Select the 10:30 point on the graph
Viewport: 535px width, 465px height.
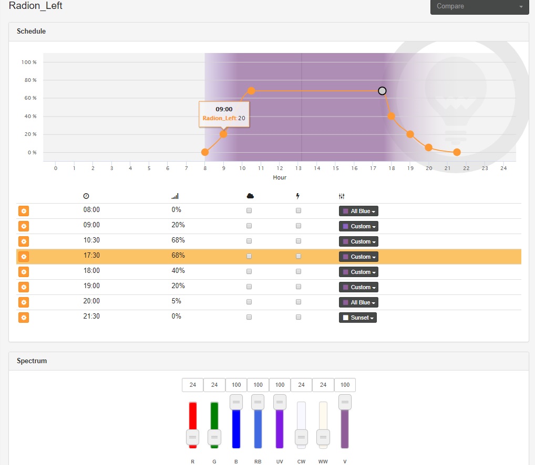click(x=251, y=91)
